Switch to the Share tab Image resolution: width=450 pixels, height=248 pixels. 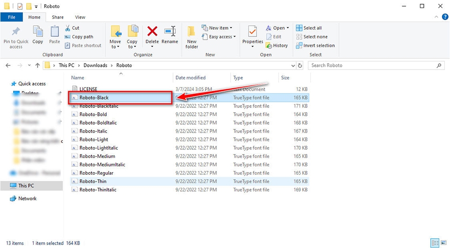(x=58, y=17)
